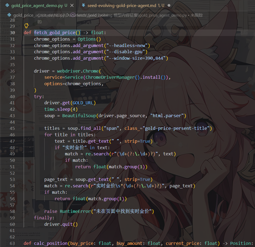Click line number 63 in the gutter
The height and width of the screenshot is (247, 255).
pyautogui.click(x=12, y=244)
